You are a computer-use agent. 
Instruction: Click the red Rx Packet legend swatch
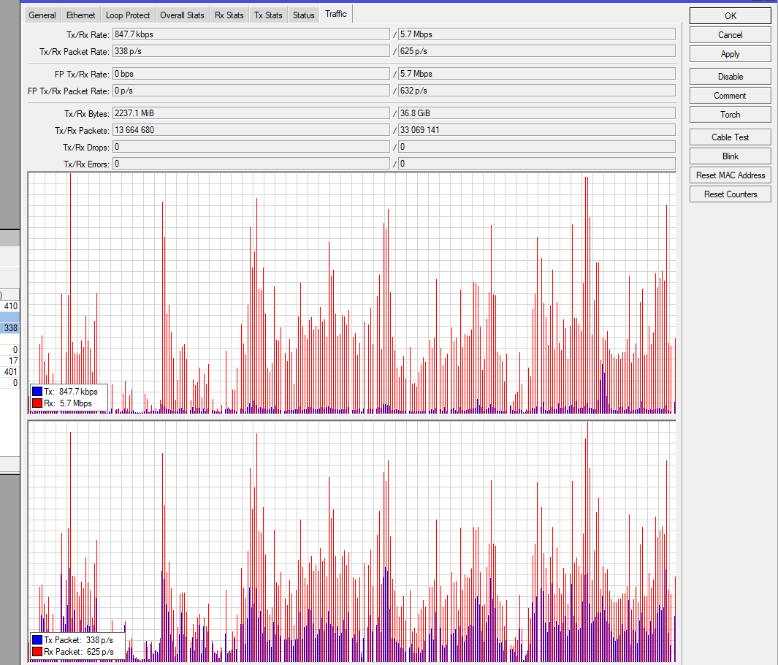click(x=37, y=651)
